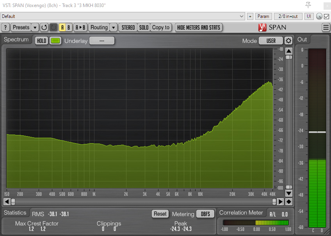
Task: Open the Routing dropdown arrow
Action: coord(113,27)
